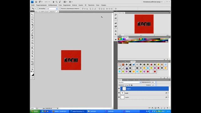Open Arrange Documents dropdown in application bar
The height and width of the screenshot is (113, 201).
(65, 2)
